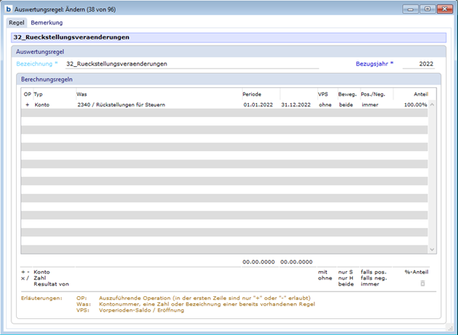Click the start date 01.01.2022 cell
The width and height of the screenshot is (458, 335).
(x=258, y=104)
